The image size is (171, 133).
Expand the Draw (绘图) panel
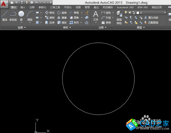[22, 27]
